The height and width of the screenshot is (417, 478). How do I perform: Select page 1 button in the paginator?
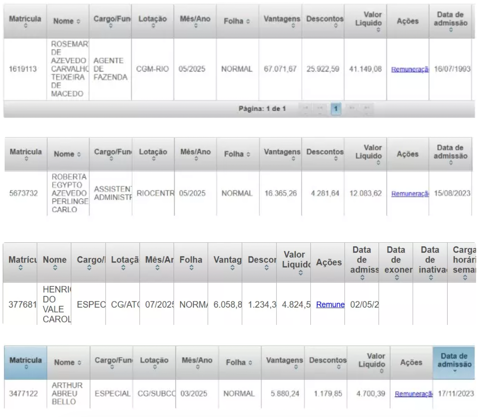[x=336, y=109]
